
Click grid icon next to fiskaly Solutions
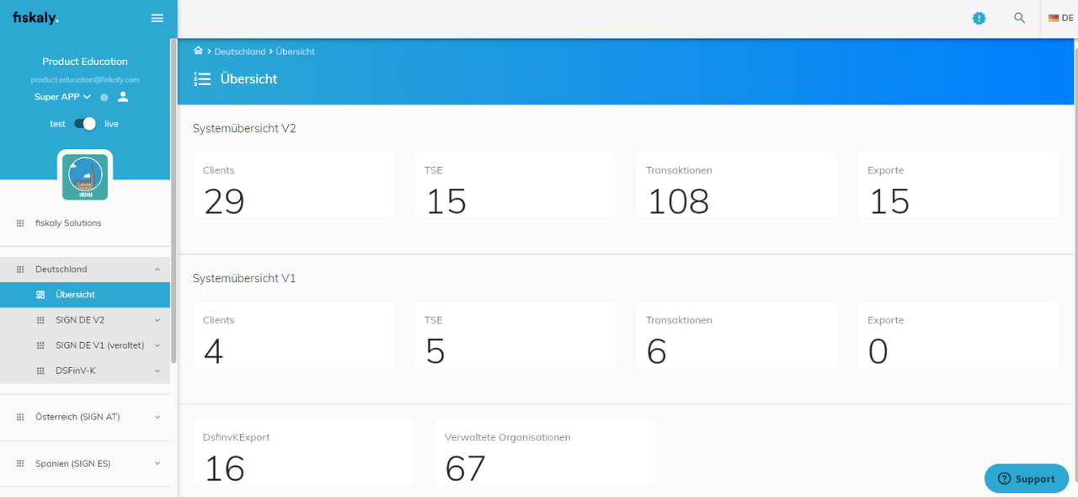pos(20,223)
